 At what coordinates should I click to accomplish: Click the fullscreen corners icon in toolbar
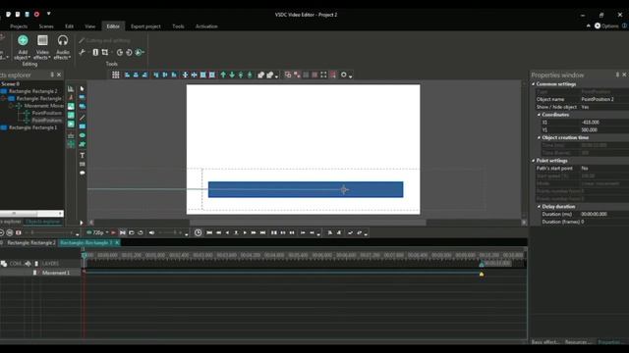click(323, 75)
